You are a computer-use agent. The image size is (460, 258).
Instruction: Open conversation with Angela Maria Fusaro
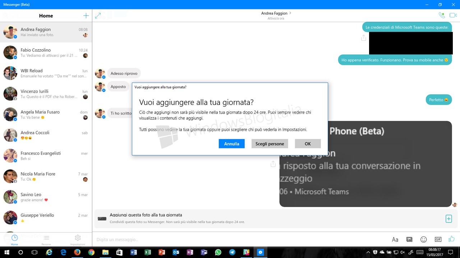coord(46,115)
